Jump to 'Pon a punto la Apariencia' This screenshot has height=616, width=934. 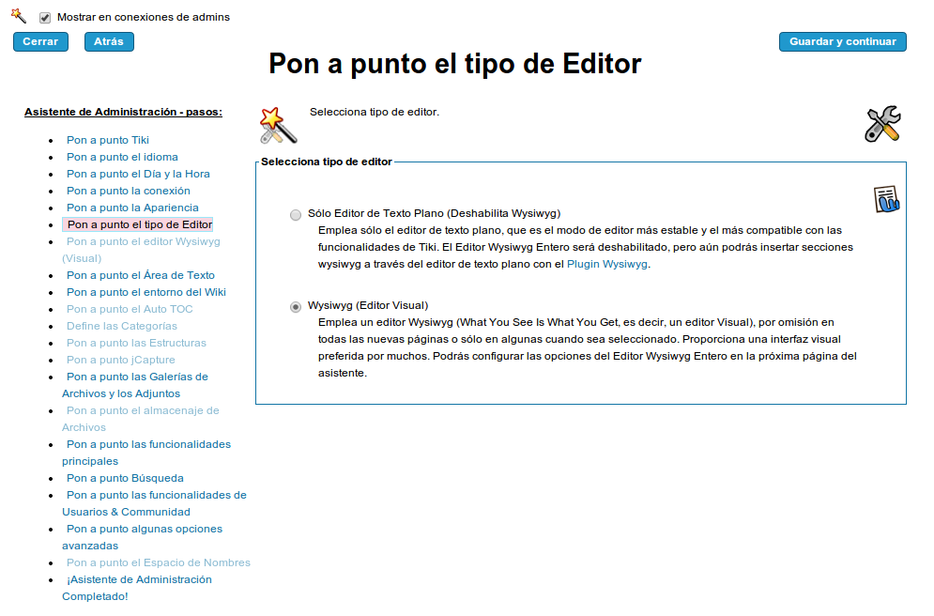[x=132, y=208]
